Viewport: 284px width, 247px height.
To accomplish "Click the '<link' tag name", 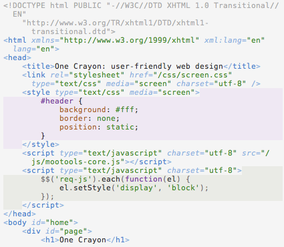I will 33,75.
